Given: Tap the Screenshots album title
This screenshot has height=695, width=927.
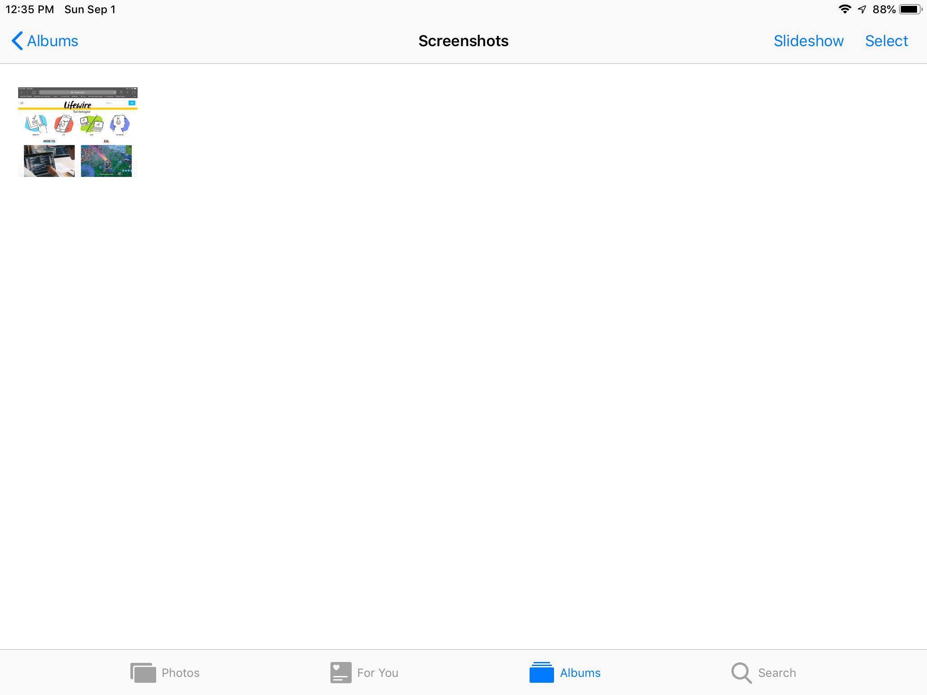Looking at the screenshot, I should [463, 40].
